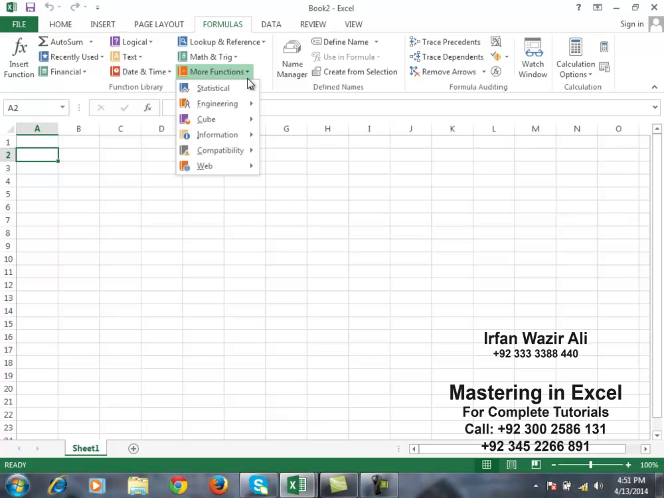Open the Recently Used functions list
Screen dimensions: 664x498
coord(71,57)
